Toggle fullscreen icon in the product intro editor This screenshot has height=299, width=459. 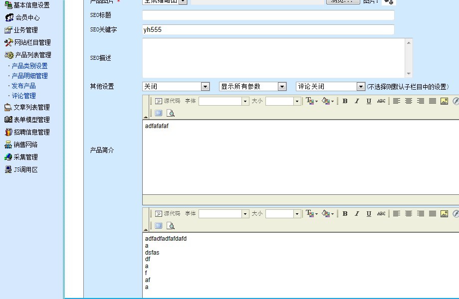[158, 113]
